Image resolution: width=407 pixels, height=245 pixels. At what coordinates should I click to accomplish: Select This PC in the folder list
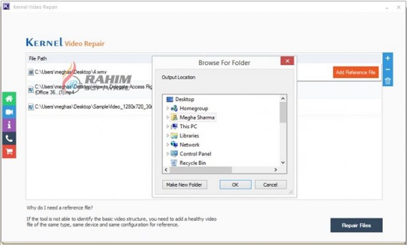click(188, 127)
